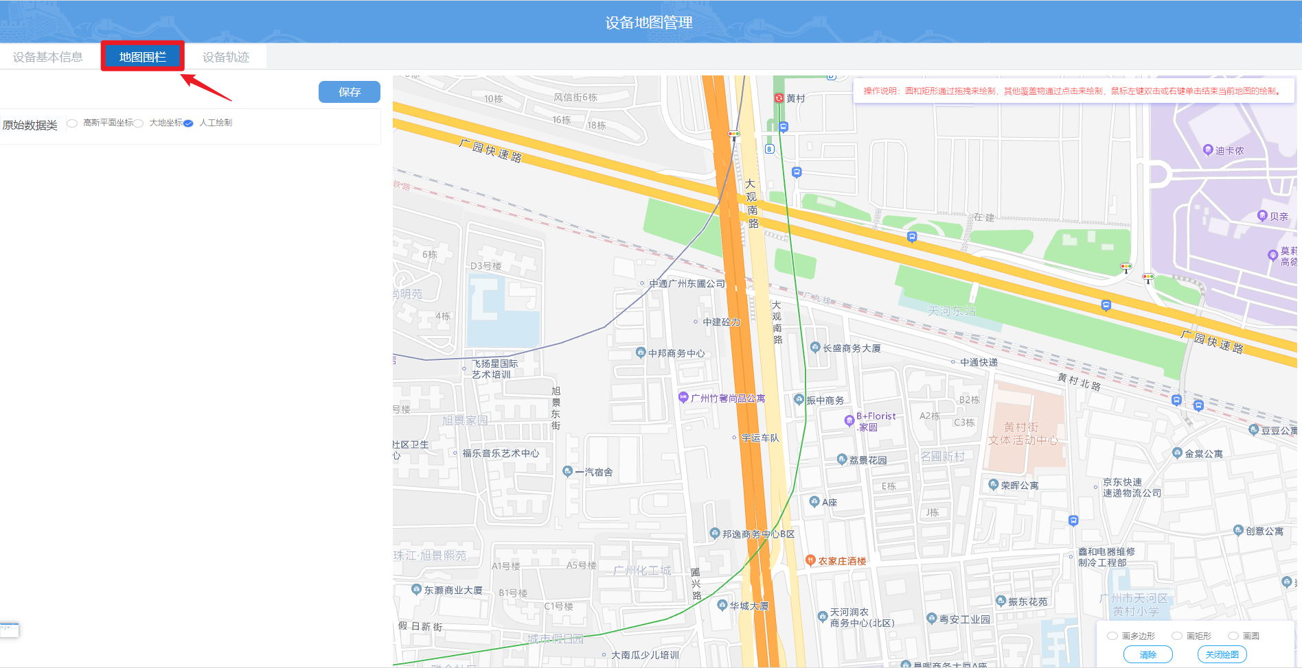This screenshot has height=668, width=1302.
Task: Click the 广州化工城 map label
Action: point(642,570)
